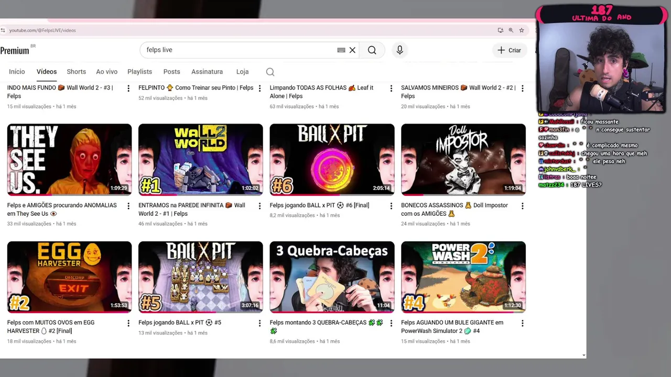Open the Loja tab
The image size is (671, 377).
242,72
